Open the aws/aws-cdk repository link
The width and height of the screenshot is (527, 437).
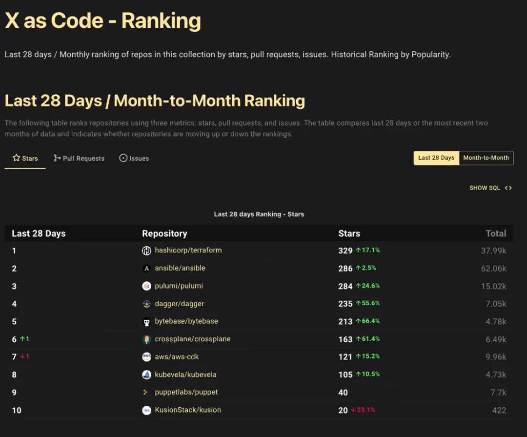(x=177, y=357)
